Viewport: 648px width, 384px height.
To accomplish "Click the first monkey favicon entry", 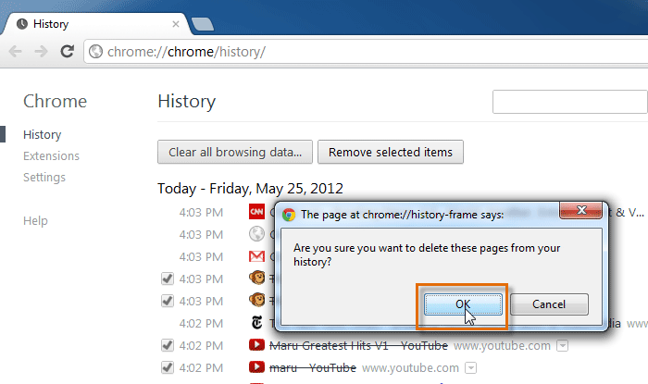I will coord(256,278).
